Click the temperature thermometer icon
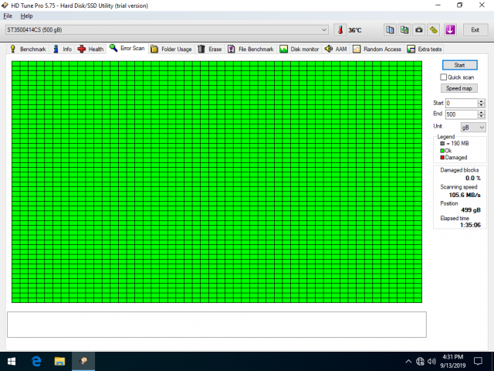The width and height of the screenshot is (494, 371). [340, 30]
